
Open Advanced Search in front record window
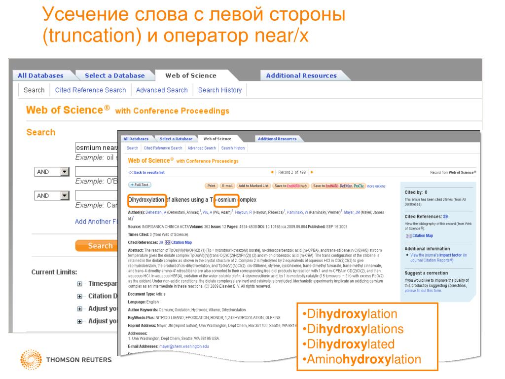(202, 148)
